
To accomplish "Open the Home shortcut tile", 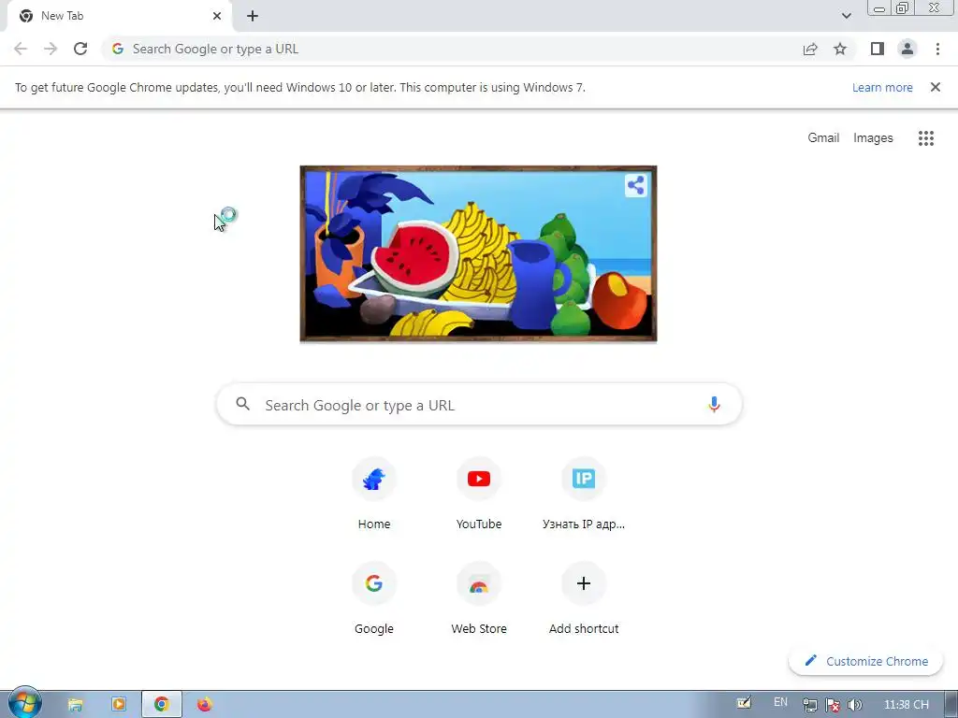I will (x=374, y=494).
